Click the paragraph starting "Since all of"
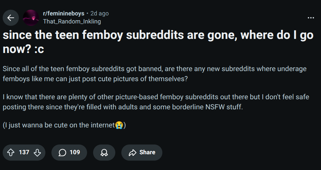The width and height of the screenshot is (321, 170). tap(154, 74)
